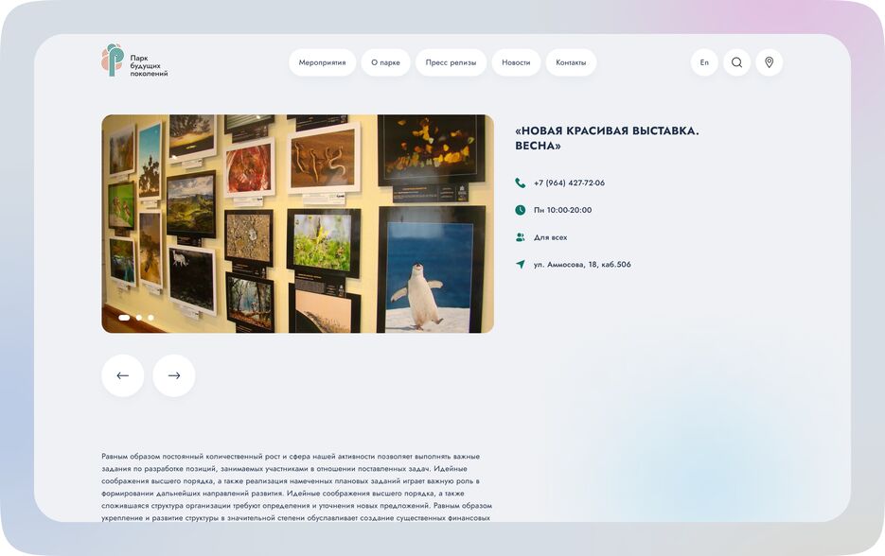
Task: Navigate to Контакты page
Action: [x=571, y=62]
